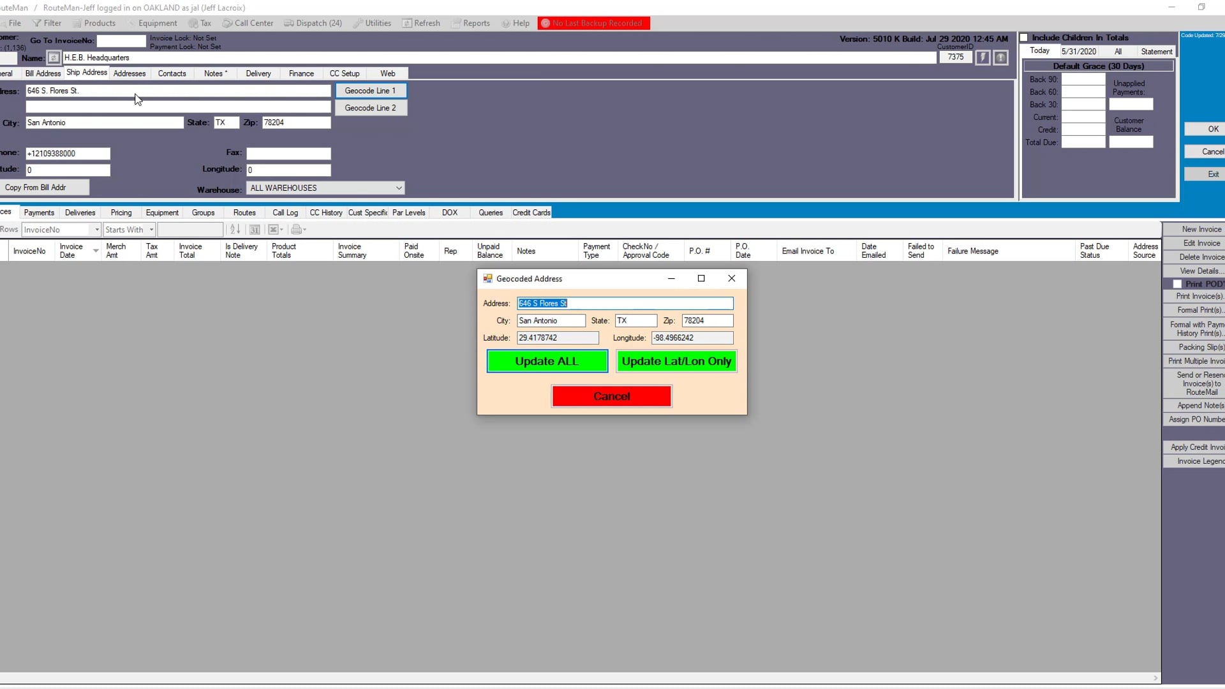Click the Go To InvoiceNo input field

121,41
